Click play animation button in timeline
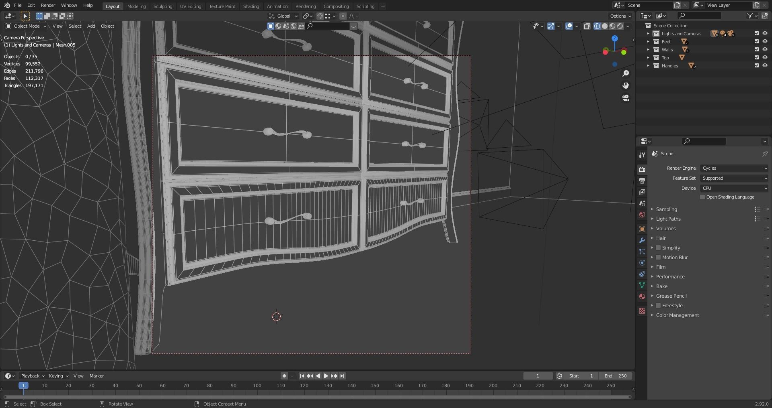 point(326,376)
